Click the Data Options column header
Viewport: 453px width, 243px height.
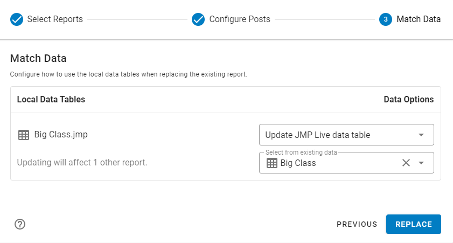pos(408,100)
